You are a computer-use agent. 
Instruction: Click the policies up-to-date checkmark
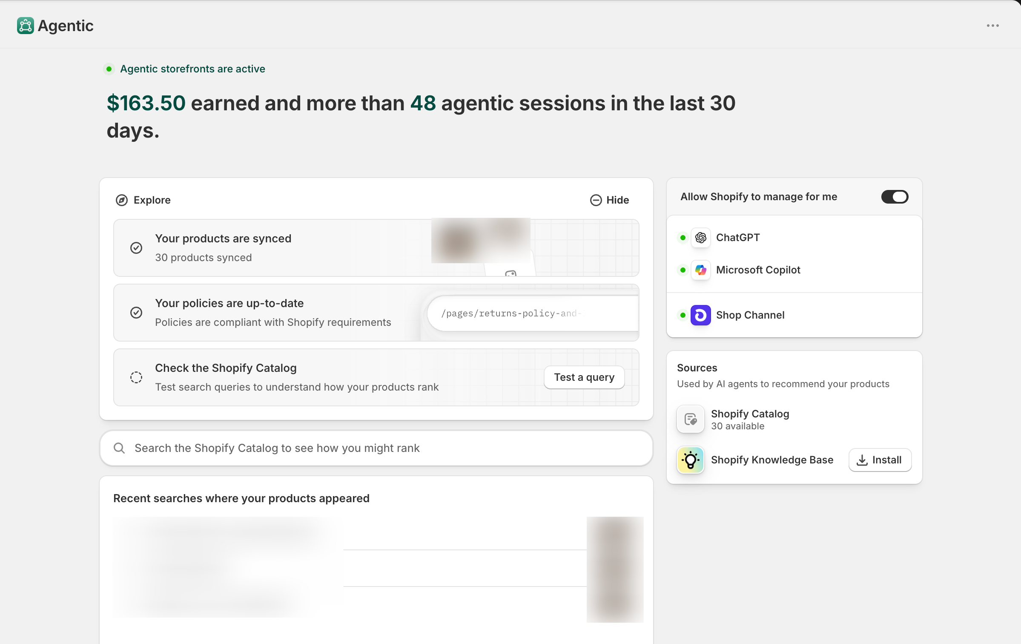click(x=136, y=313)
